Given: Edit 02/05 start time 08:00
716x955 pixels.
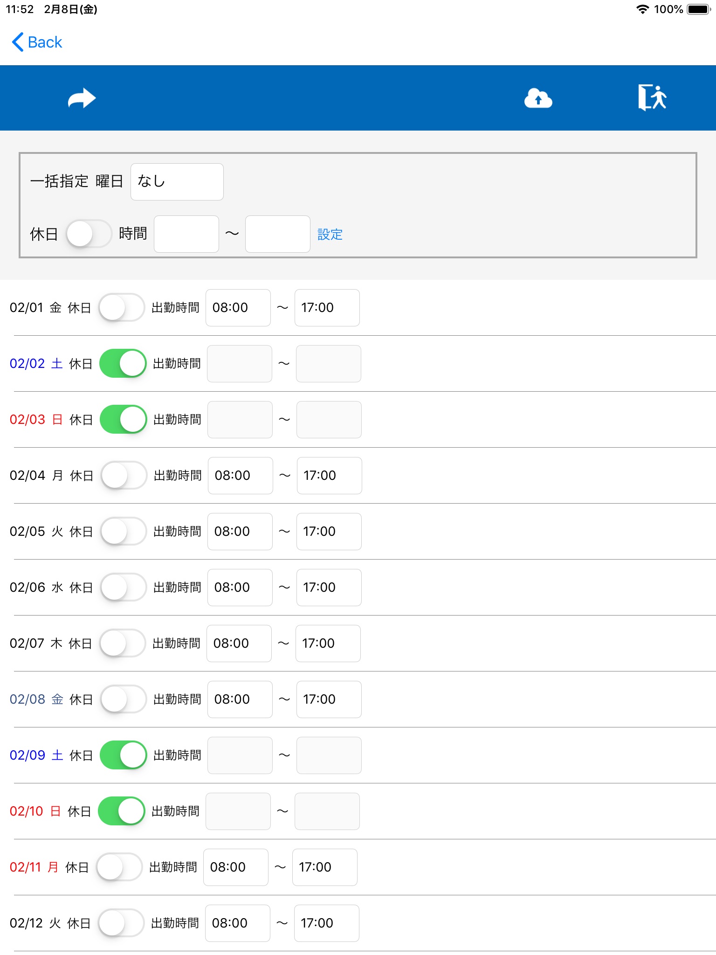Looking at the screenshot, I should click(240, 532).
